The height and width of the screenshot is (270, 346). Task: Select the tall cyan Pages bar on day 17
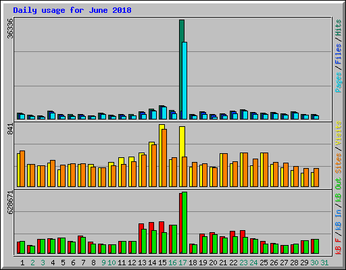click(x=184, y=80)
